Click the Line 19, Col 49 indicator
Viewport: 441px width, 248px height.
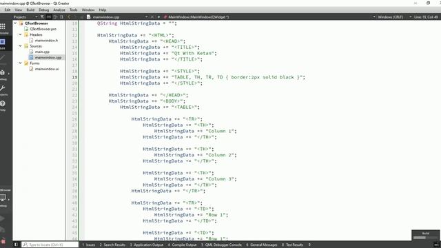[x=426, y=17]
